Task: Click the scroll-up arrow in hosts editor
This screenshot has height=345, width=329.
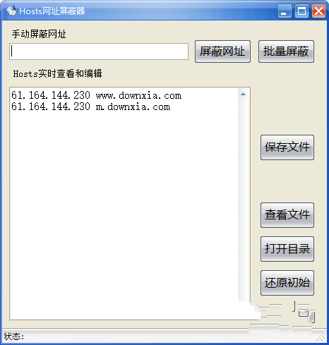Action: click(244, 95)
